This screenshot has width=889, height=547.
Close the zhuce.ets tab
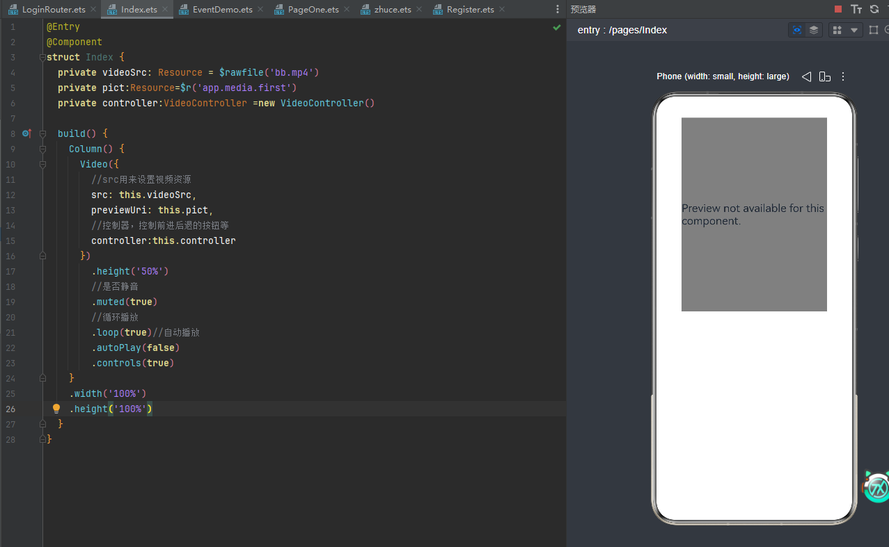pos(419,10)
